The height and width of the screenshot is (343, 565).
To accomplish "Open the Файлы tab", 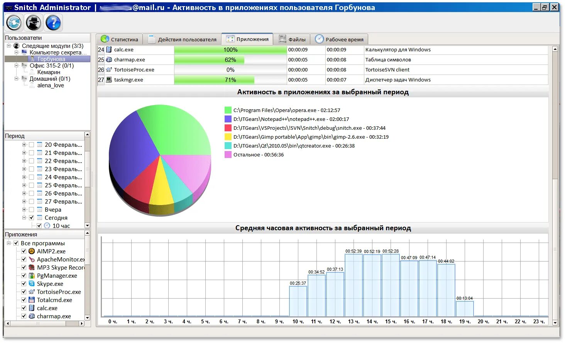I will (292, 39).
